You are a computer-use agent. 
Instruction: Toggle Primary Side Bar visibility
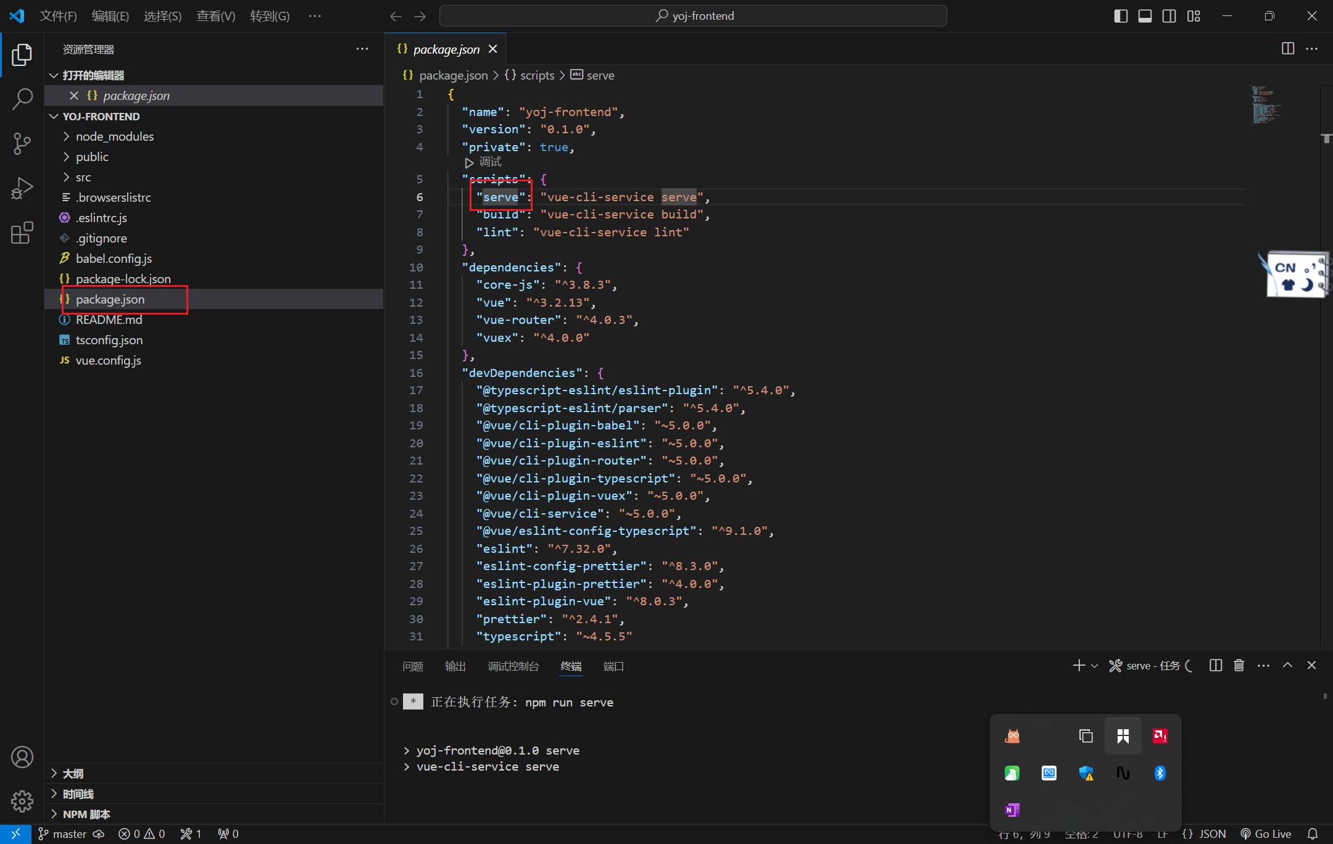tap(1121, 16)
